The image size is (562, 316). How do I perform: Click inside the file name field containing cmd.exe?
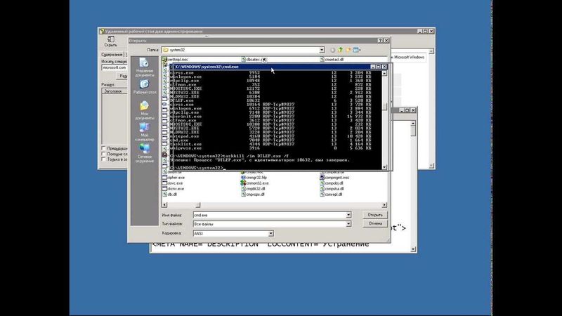[x=269, y=215]
